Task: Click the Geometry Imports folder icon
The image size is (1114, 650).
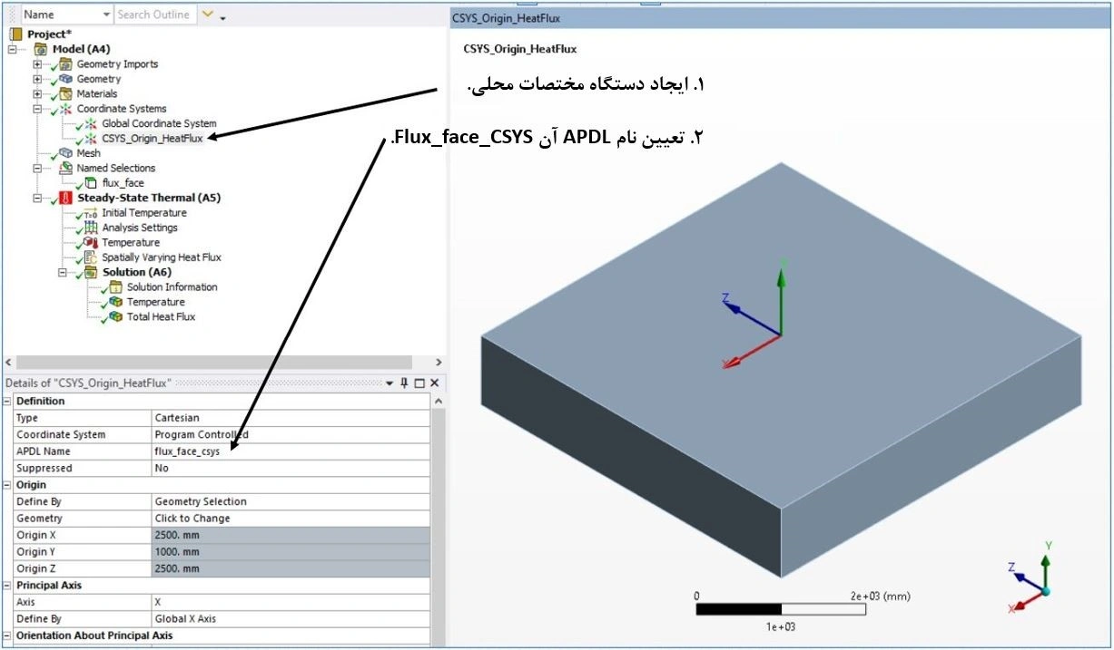Action: click(66, 64)
